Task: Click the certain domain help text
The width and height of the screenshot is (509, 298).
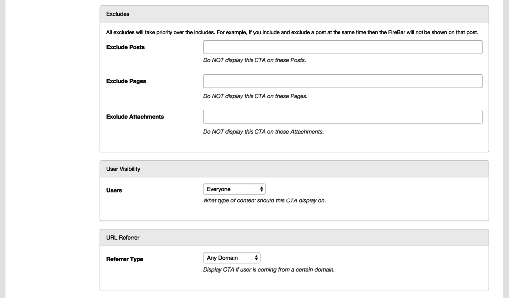Action: click(269, 270)
